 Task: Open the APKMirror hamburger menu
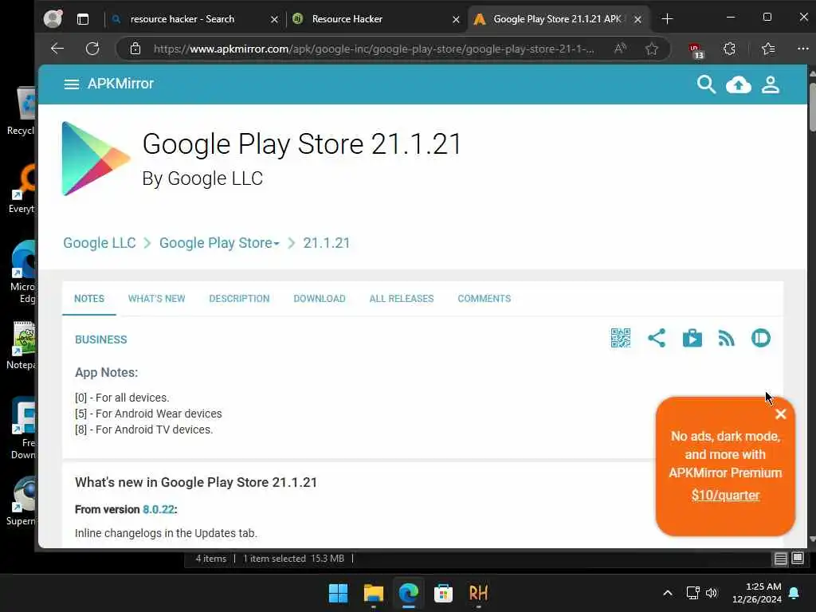[71, 84]
